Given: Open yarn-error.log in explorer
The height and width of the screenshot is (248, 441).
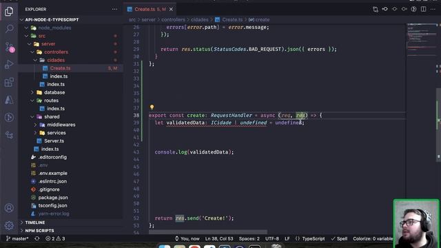Looking at the screenshot, I should [54, 214].
